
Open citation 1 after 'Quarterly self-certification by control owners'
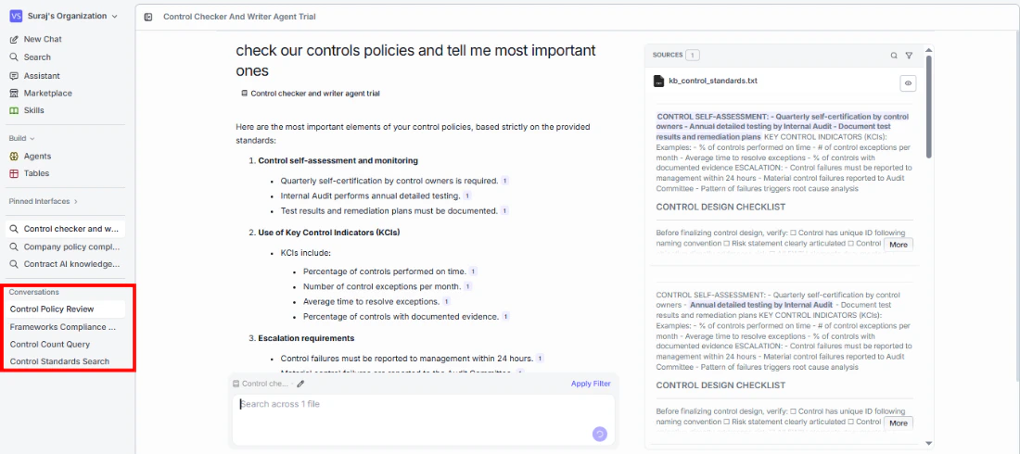504,181
